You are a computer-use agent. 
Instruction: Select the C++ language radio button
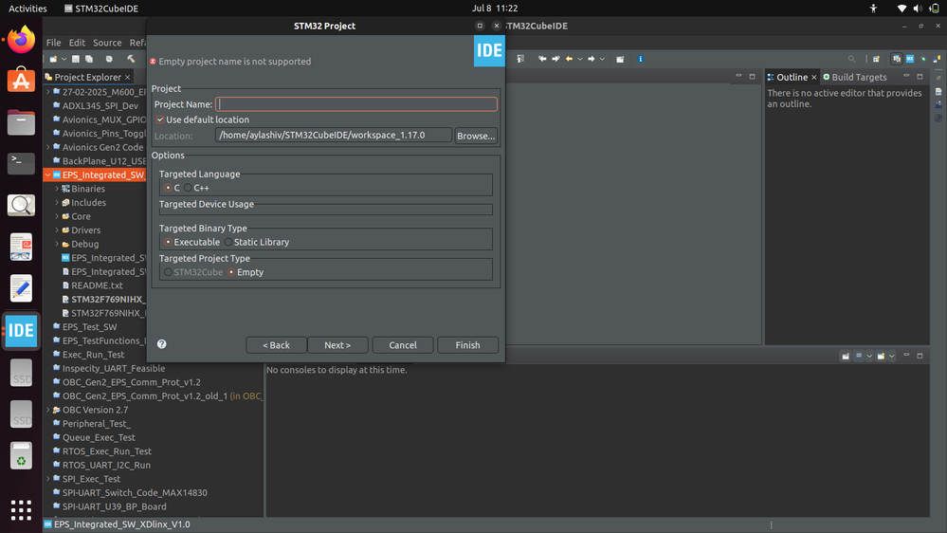pos(188,188)
